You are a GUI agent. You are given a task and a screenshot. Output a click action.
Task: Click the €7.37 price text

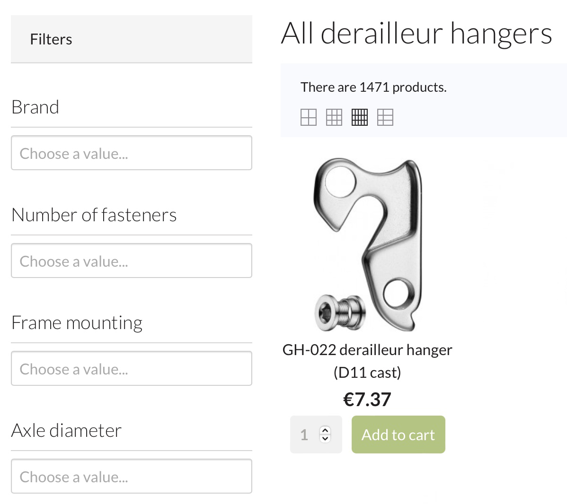point(367,400)
